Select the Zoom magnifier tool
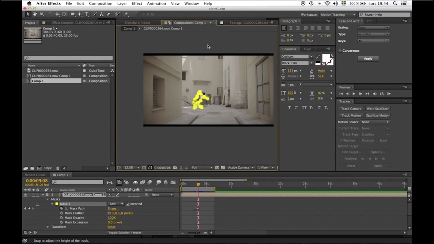 (x=41, y=14)
